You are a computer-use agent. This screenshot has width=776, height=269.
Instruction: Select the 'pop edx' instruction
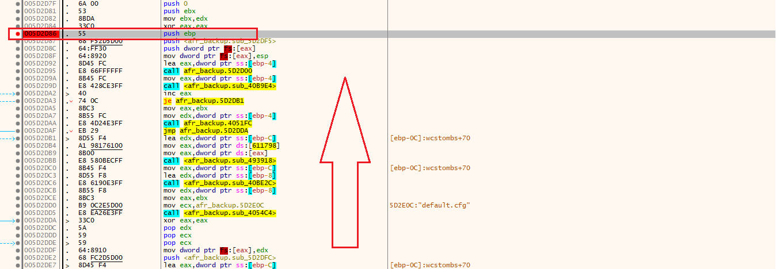tap(177, 228)
